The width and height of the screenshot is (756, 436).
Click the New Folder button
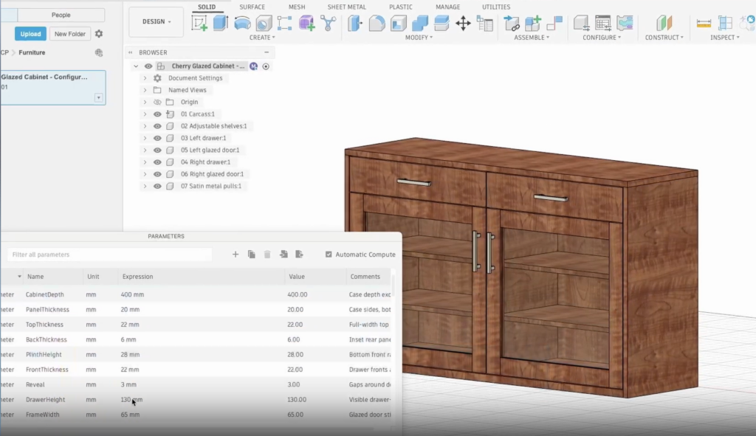tap(70, 34)
